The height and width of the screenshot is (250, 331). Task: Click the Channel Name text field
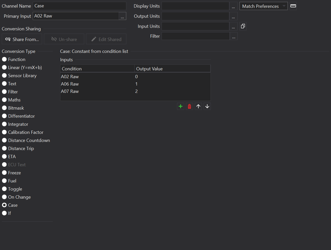click(79, 6)
